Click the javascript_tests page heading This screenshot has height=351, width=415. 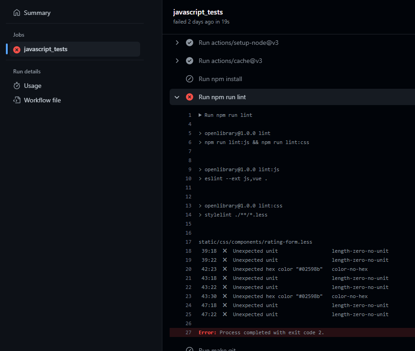[198, 12]
